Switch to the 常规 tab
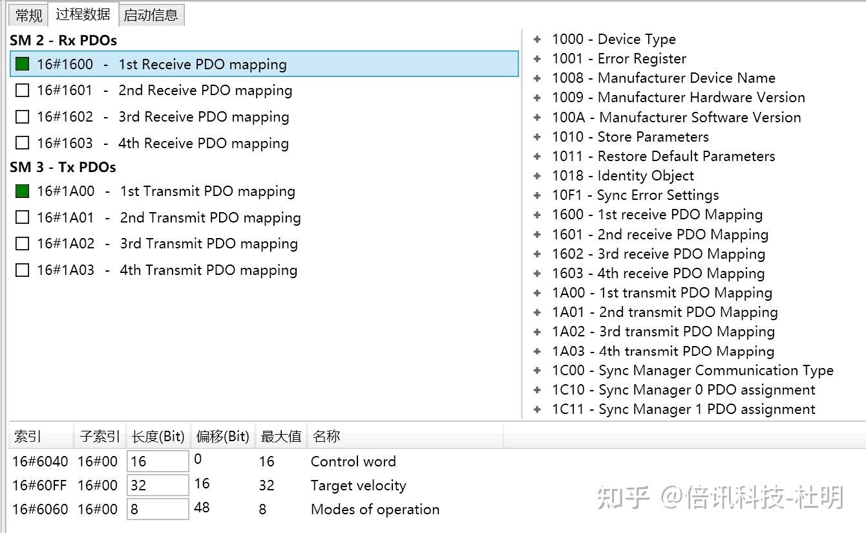The height and width of the screenshot is (533, 866). (27, 14)
